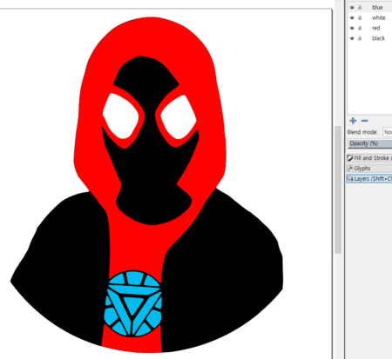
Task: Hide the blue layer with its eye icon
Action: click(352, 7)
